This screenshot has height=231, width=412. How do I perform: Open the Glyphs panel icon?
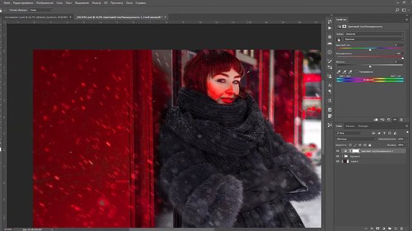330,101
